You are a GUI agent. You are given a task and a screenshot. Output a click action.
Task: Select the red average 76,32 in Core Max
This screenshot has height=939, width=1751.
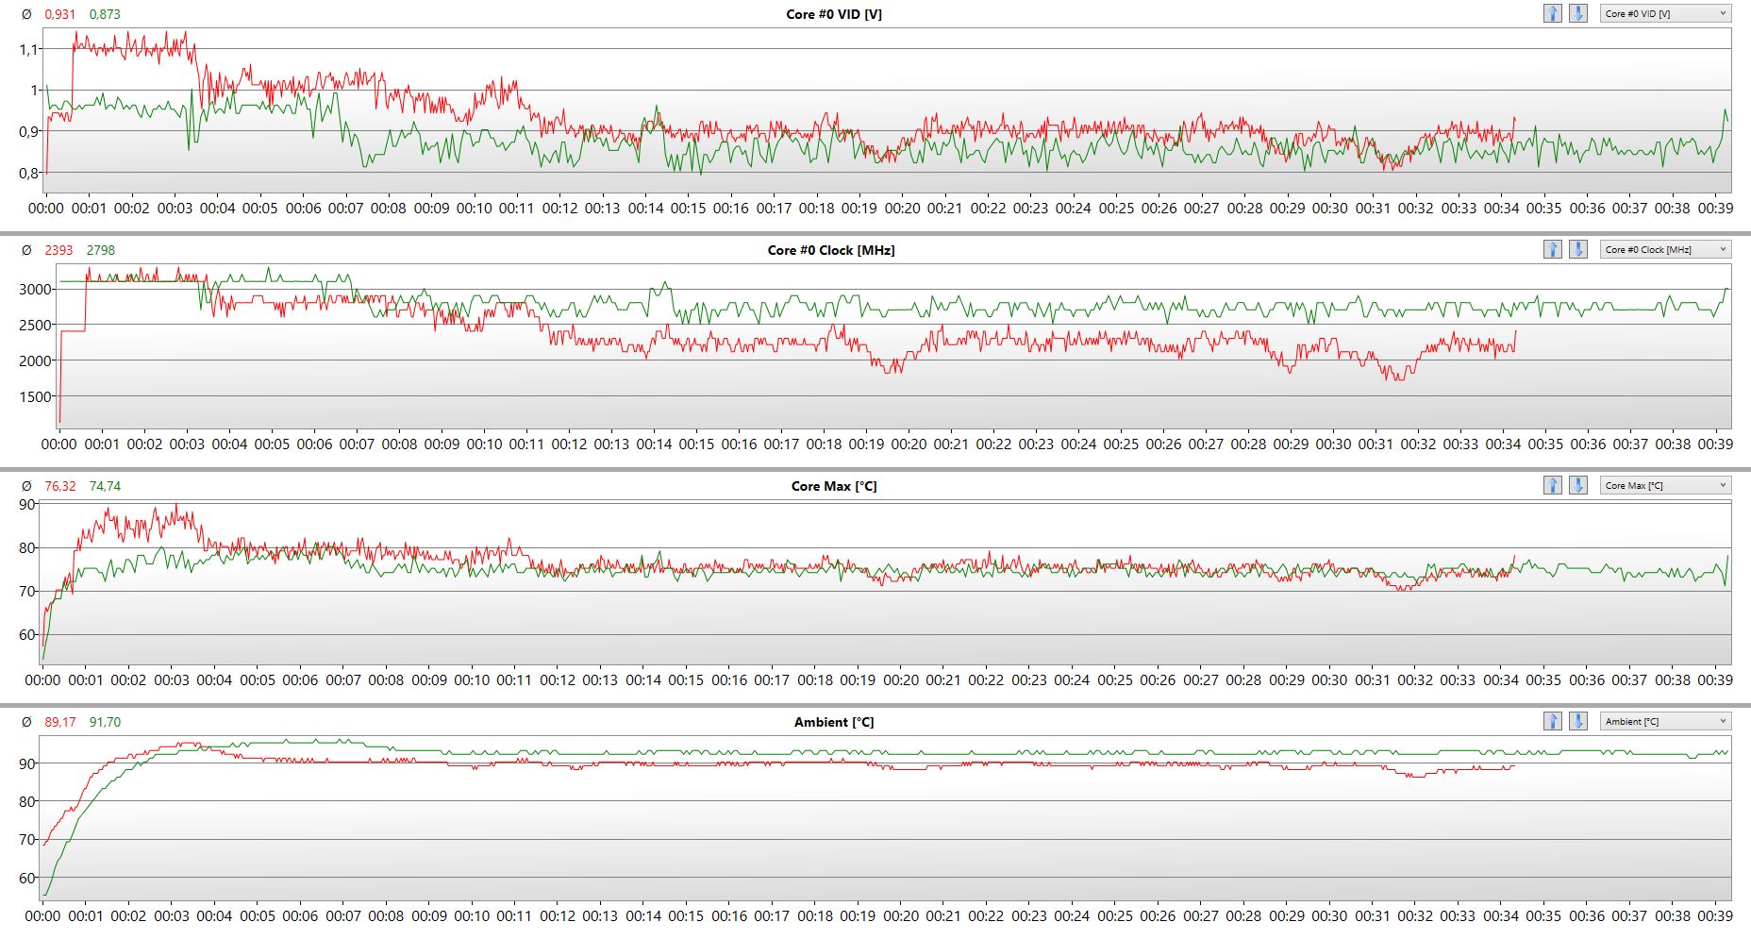coord(60,486)
